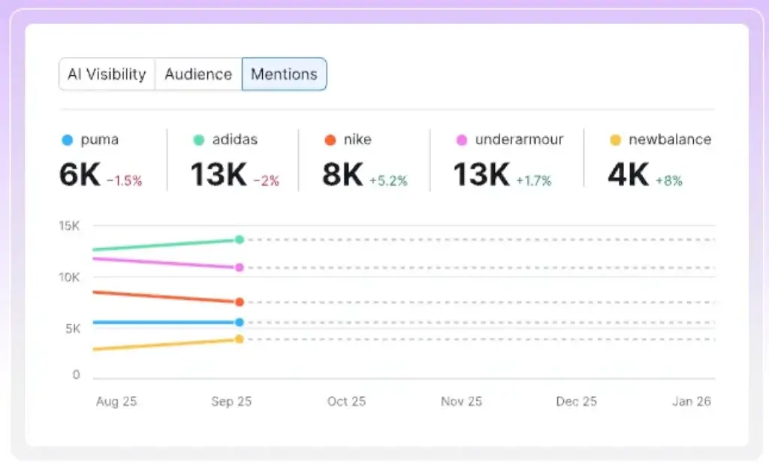Open the Audience tab
Image resolution: width=769 pixels, height=468 pixels.
198,74
